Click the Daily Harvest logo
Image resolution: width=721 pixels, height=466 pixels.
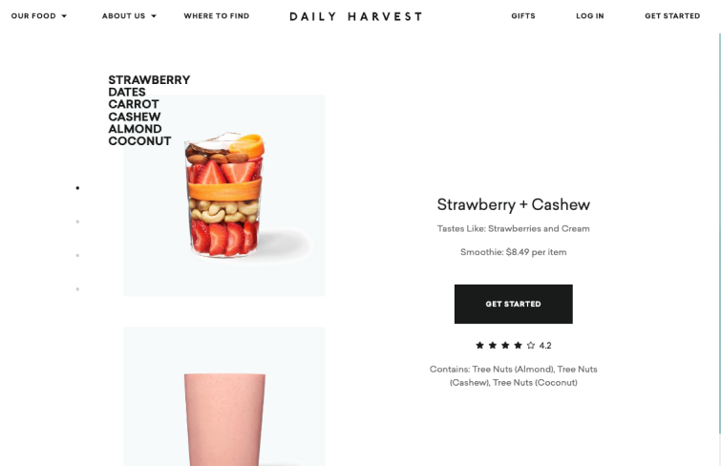(x=356, y=16)
